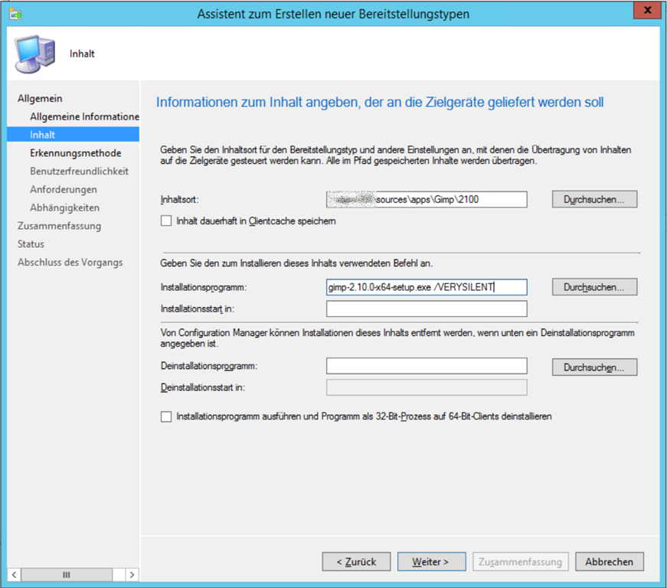Open 'Allgemeine Informationen' step in sidebar
667x588 pixels.
coord(84,116)
